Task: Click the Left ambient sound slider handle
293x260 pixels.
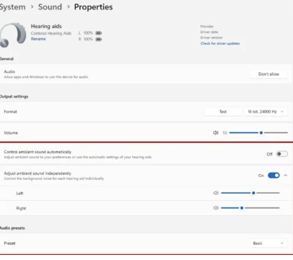Action: (253, 193)
